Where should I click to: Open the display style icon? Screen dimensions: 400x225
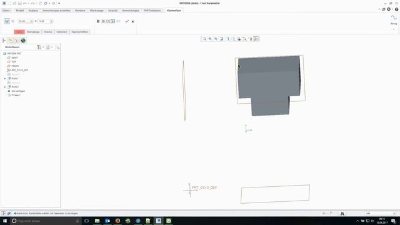click(227, 39)
